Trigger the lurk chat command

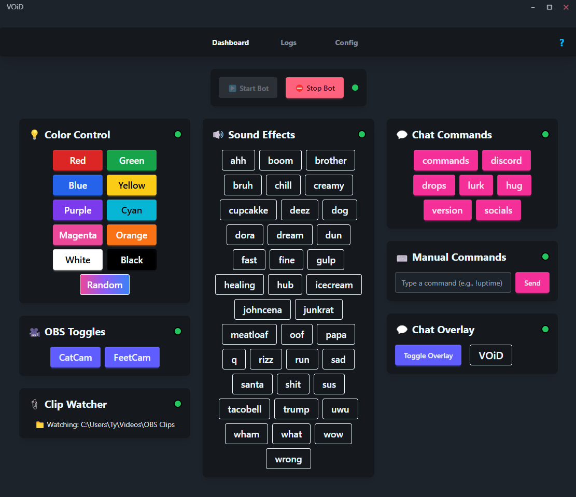coord(476,185)
